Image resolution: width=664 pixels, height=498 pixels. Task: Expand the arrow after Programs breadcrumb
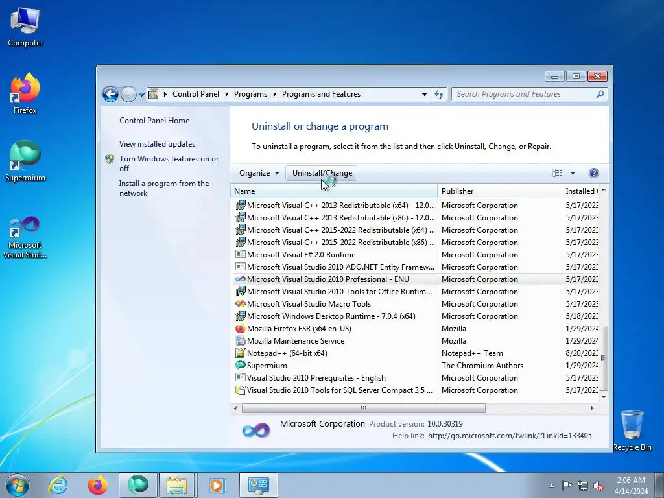pos(274,94)
